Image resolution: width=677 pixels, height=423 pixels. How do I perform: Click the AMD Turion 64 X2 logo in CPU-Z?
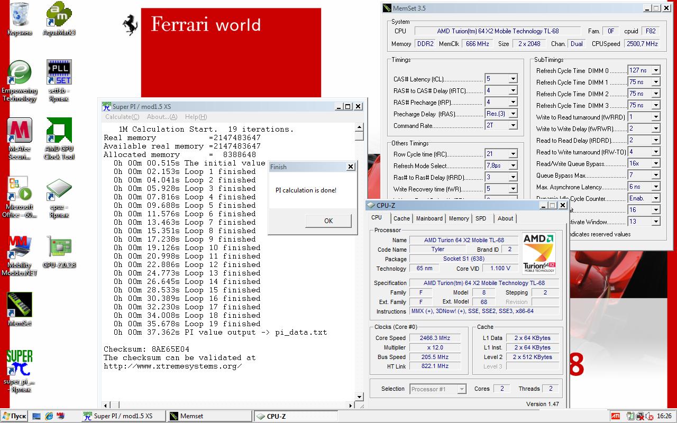click(539, 253)
